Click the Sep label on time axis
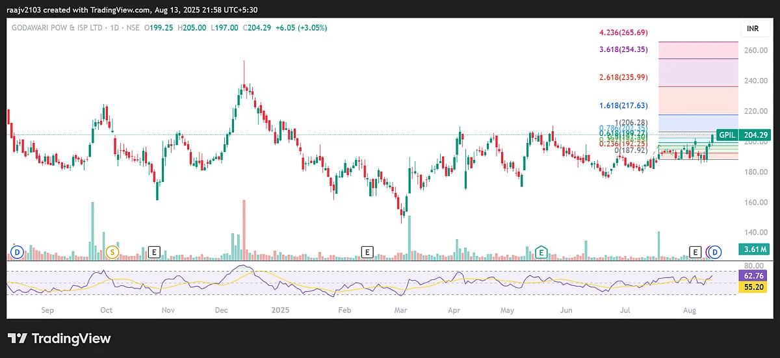This screenshot has width=780, height=358. click(47, 310)
